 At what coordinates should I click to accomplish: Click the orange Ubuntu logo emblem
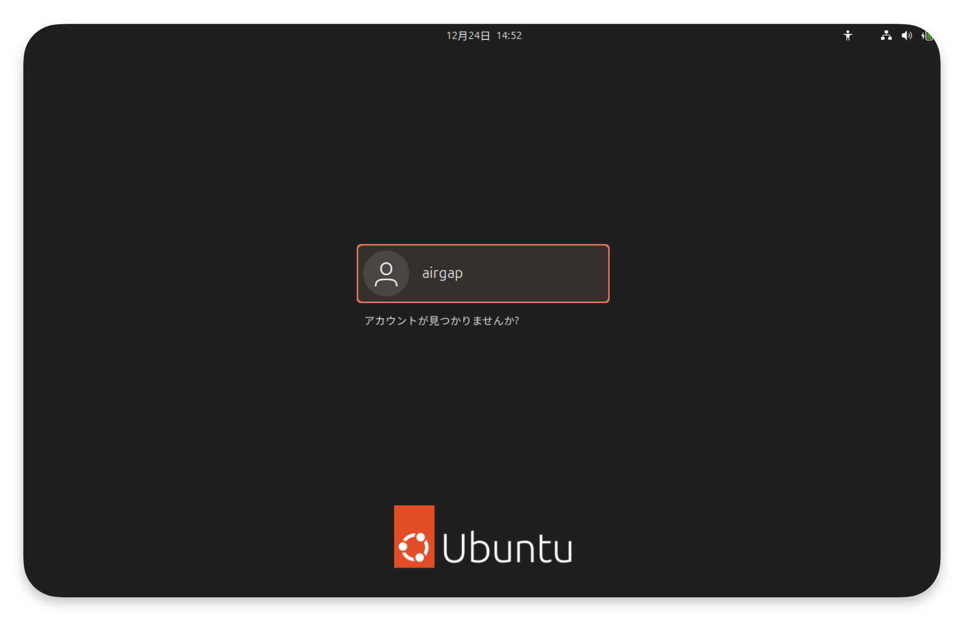414,536
